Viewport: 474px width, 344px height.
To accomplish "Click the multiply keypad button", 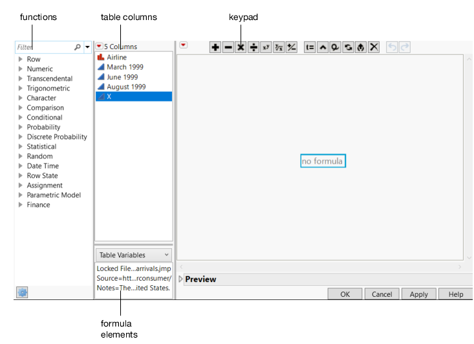I will (x=241, y=47).
